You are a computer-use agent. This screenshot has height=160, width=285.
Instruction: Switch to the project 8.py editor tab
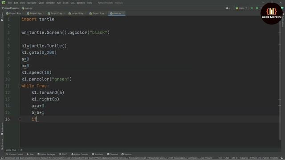(76, 13)
